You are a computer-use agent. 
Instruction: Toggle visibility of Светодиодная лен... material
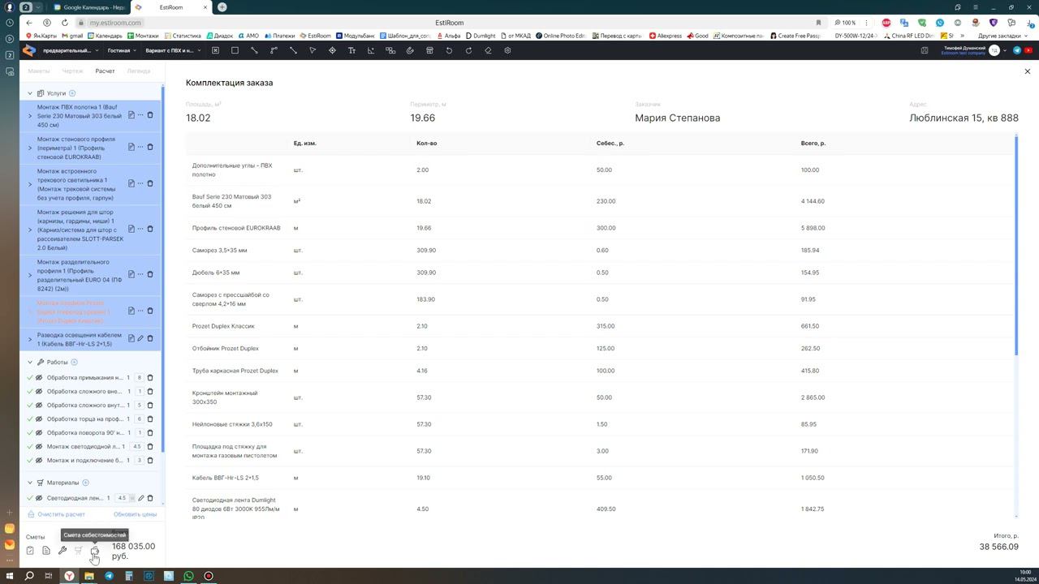click(x=39, y=498)
